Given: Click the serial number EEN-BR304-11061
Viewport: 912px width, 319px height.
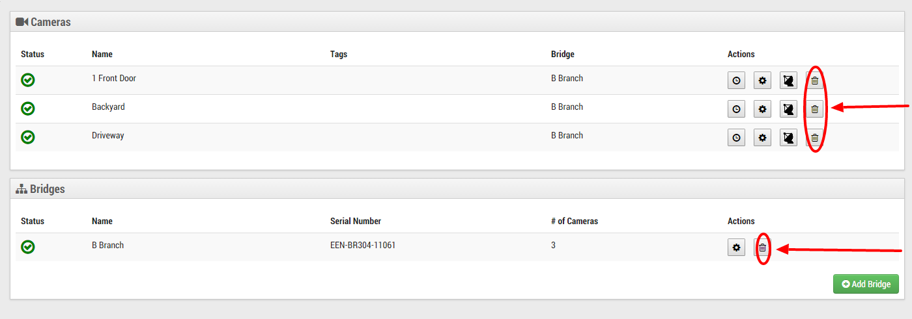Looking at the screenshot, I should [x=363, y=246].
